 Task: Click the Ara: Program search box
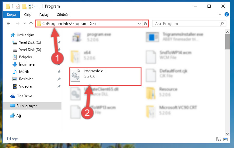(x=189, y=23)
